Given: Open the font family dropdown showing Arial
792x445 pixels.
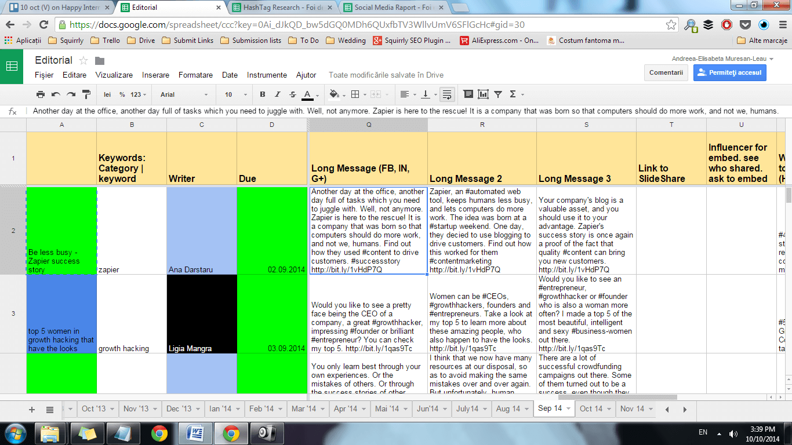Looking at the screenshot, I should [x=184, y=94].
